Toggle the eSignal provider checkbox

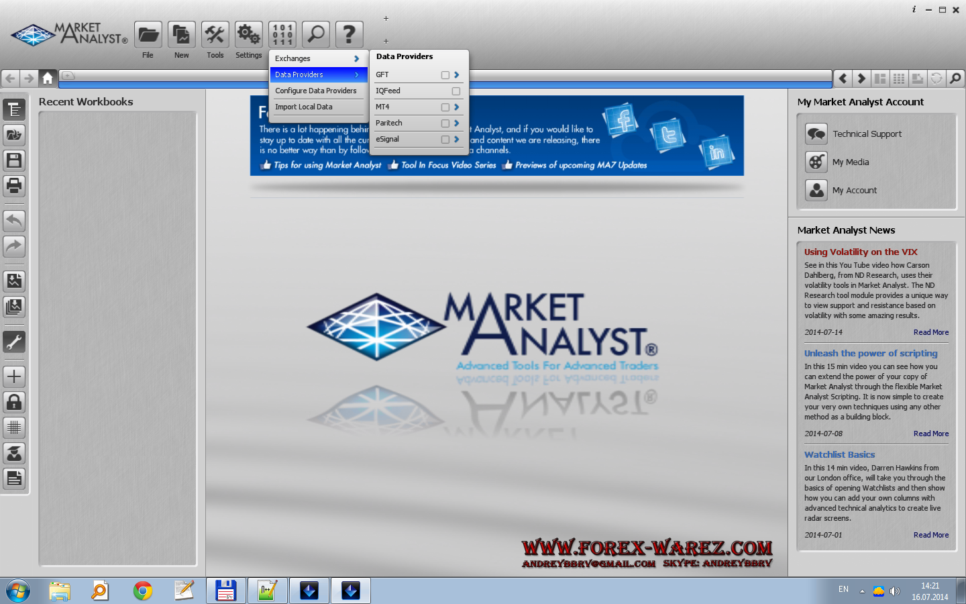pyautogui.click(x=445, y=140)
